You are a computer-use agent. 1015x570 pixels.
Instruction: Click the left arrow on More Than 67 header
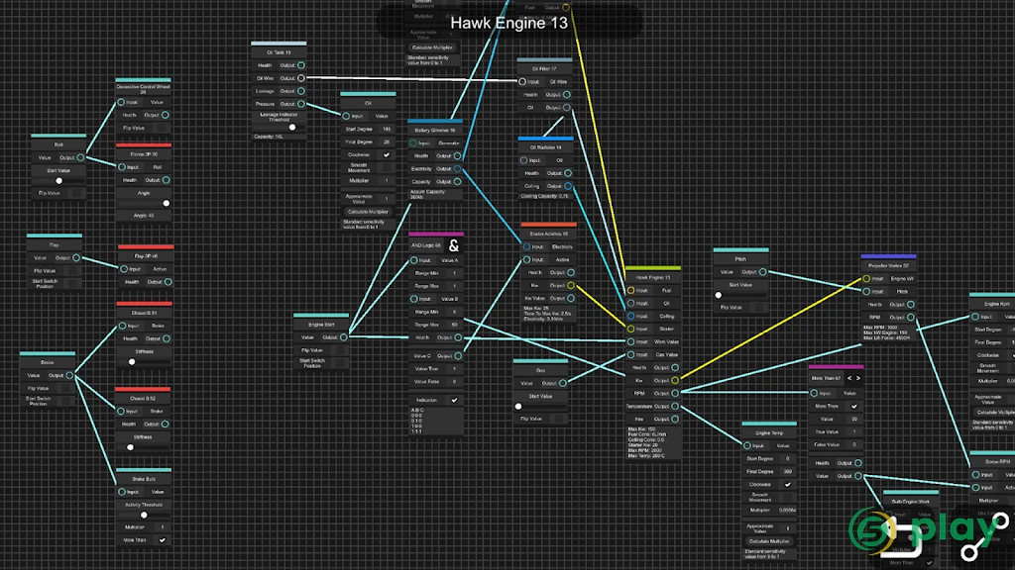(x=849, y=378)
